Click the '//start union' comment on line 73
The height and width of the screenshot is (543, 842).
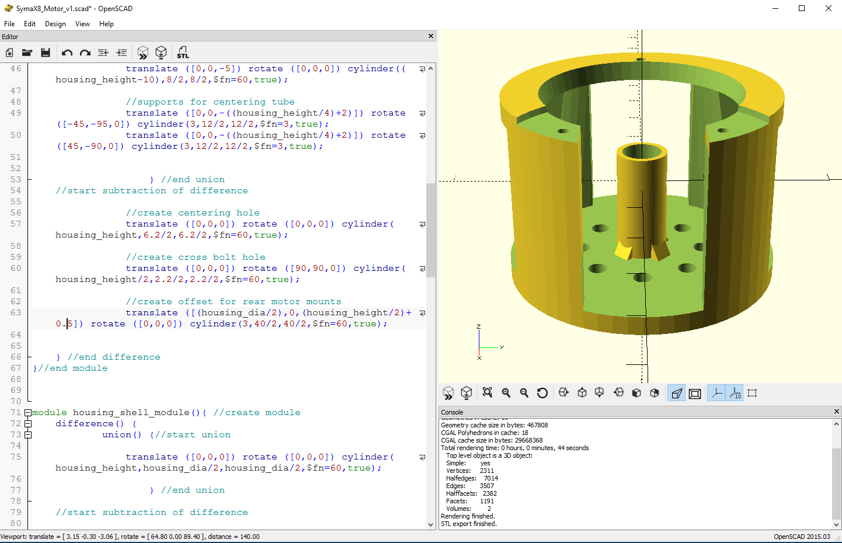(193, 435)
